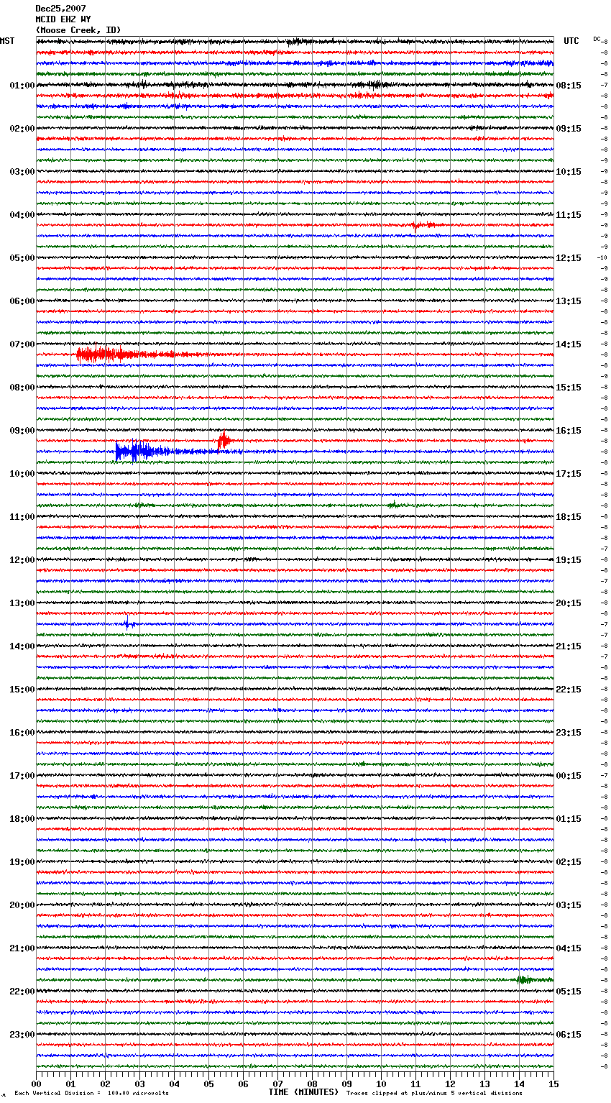The width and height of the screenshot is (611, 1103).
Task: Click the 08:15 UTC row label
Action: (569, 86)
